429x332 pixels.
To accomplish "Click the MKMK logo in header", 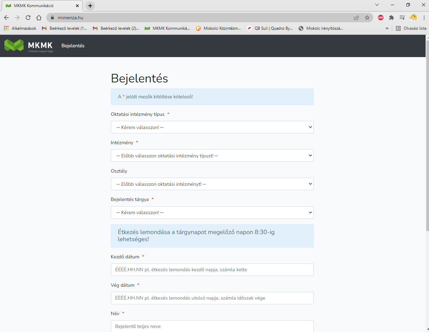I will (x=29, y=46).
